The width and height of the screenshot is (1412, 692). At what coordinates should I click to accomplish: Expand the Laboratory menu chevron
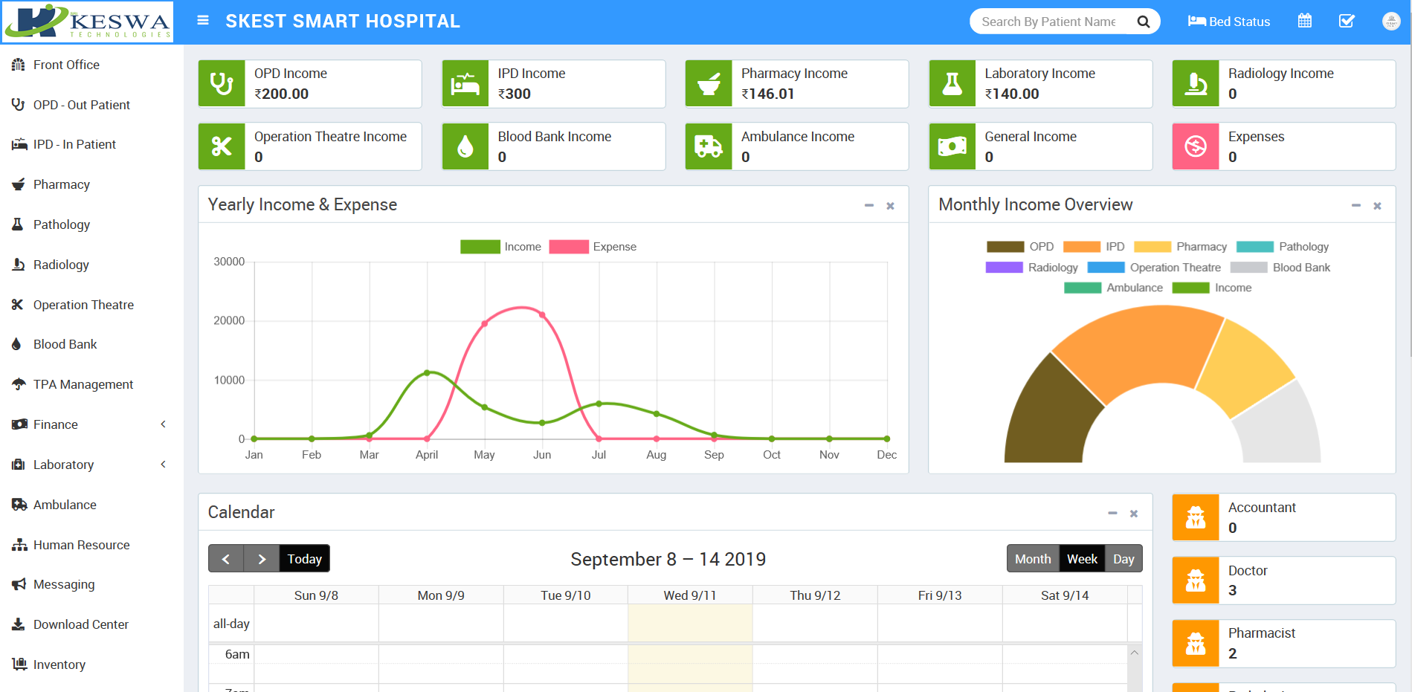(164, 465)
